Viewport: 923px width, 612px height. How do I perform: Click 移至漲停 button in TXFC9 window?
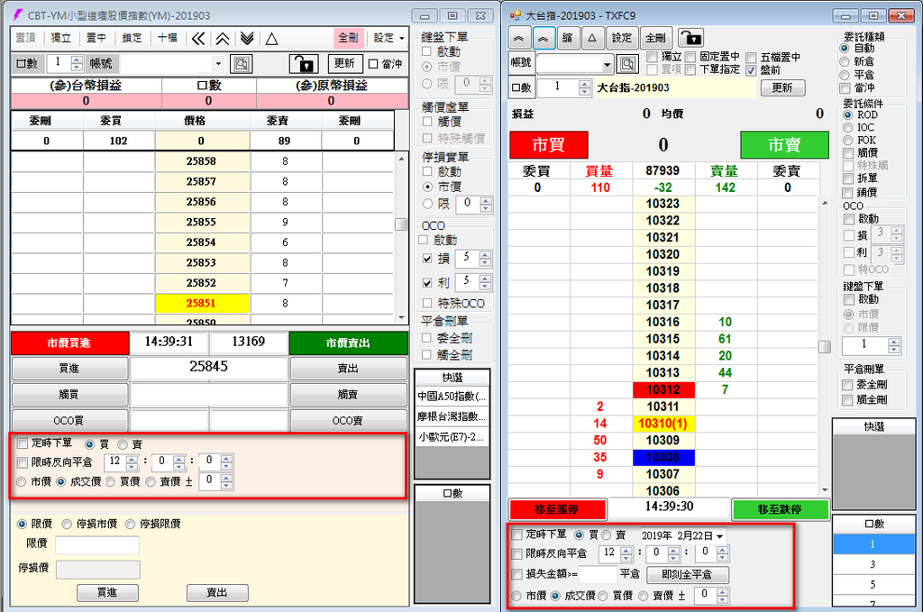click(x=557, y=509)
